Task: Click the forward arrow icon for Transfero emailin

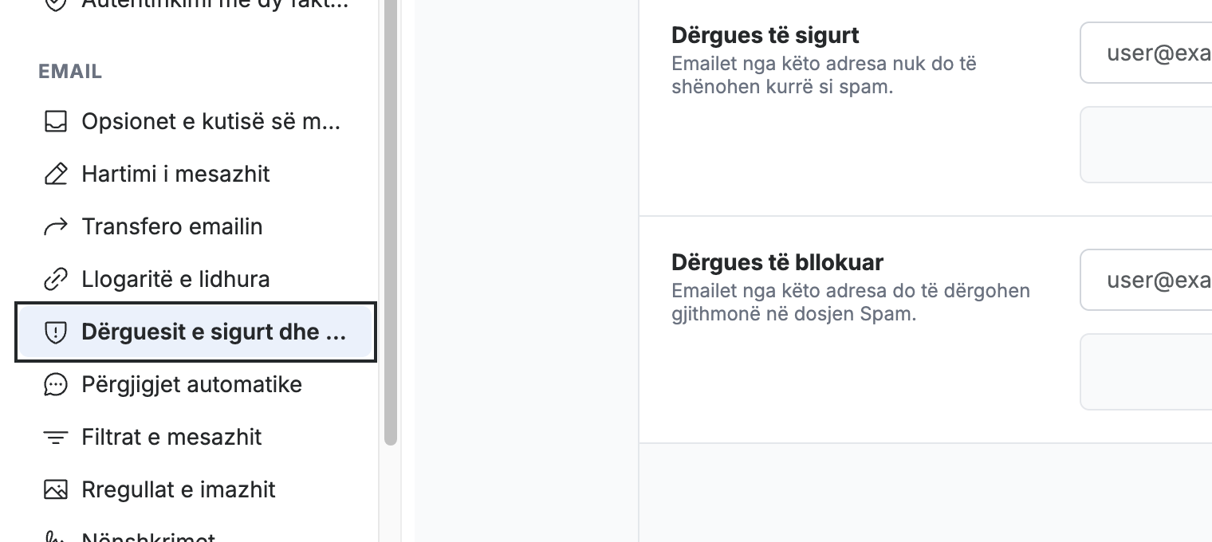Action: [55, 227]
